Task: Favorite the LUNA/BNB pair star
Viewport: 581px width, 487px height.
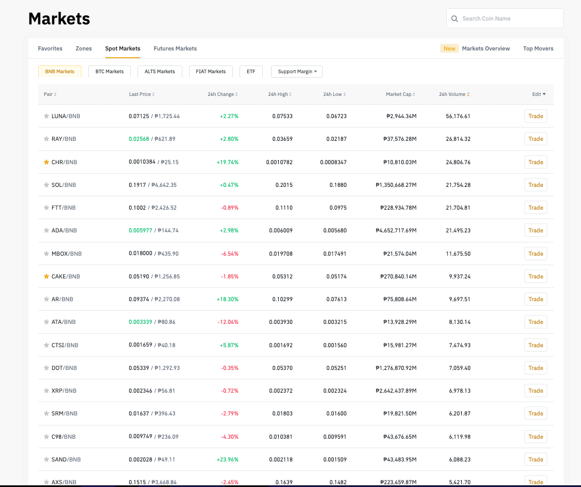Action: tap(47, 116)
